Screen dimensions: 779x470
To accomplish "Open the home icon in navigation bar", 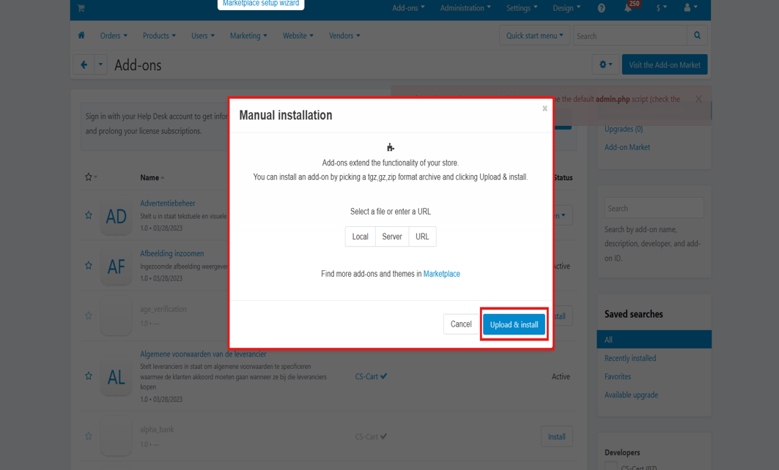I will [x=81, y=35].
